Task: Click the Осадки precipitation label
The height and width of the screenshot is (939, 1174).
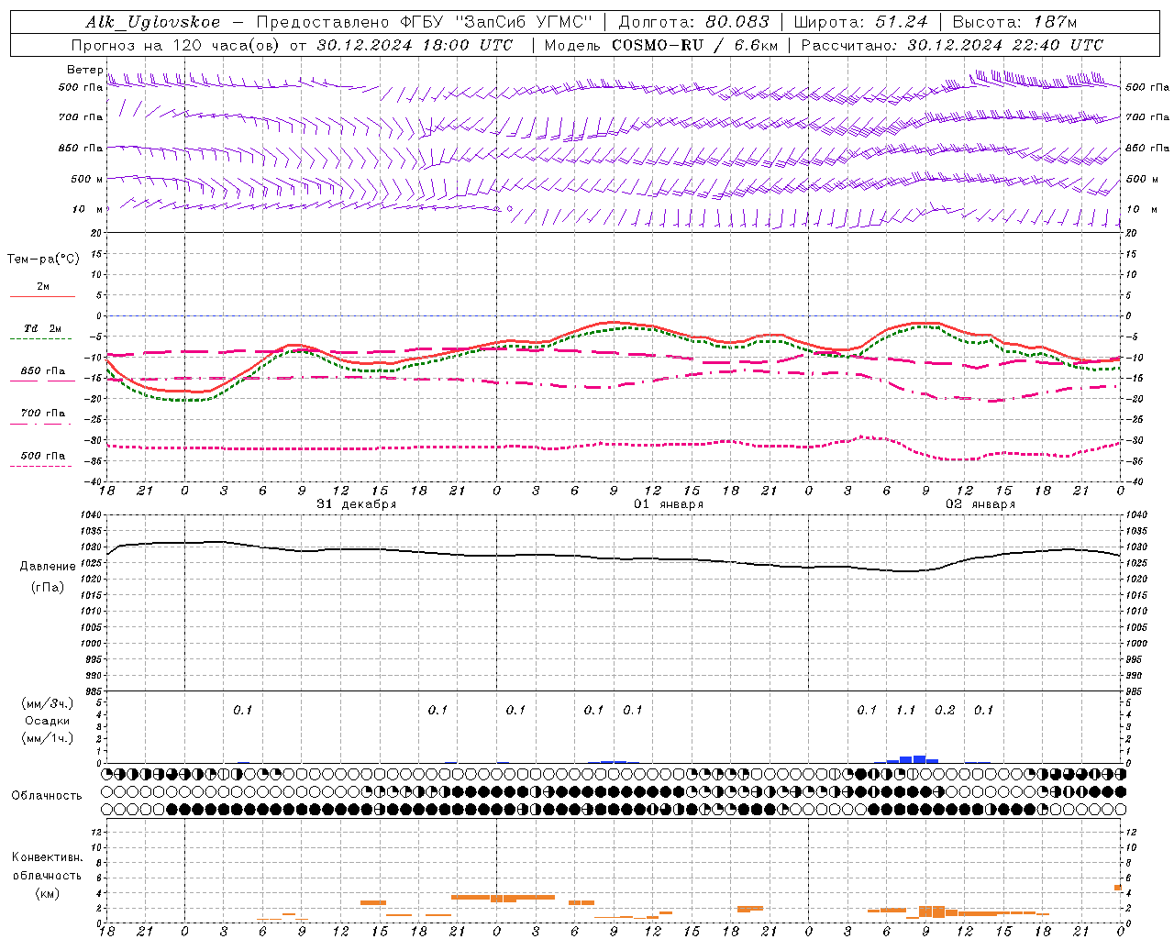Action: coord(48,722)
